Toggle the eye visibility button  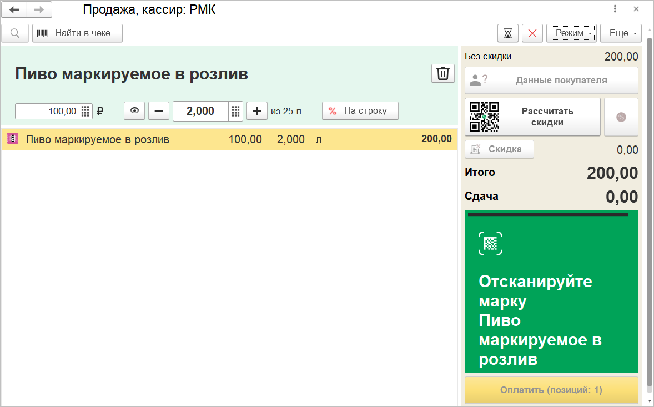(x=134, y=111)
